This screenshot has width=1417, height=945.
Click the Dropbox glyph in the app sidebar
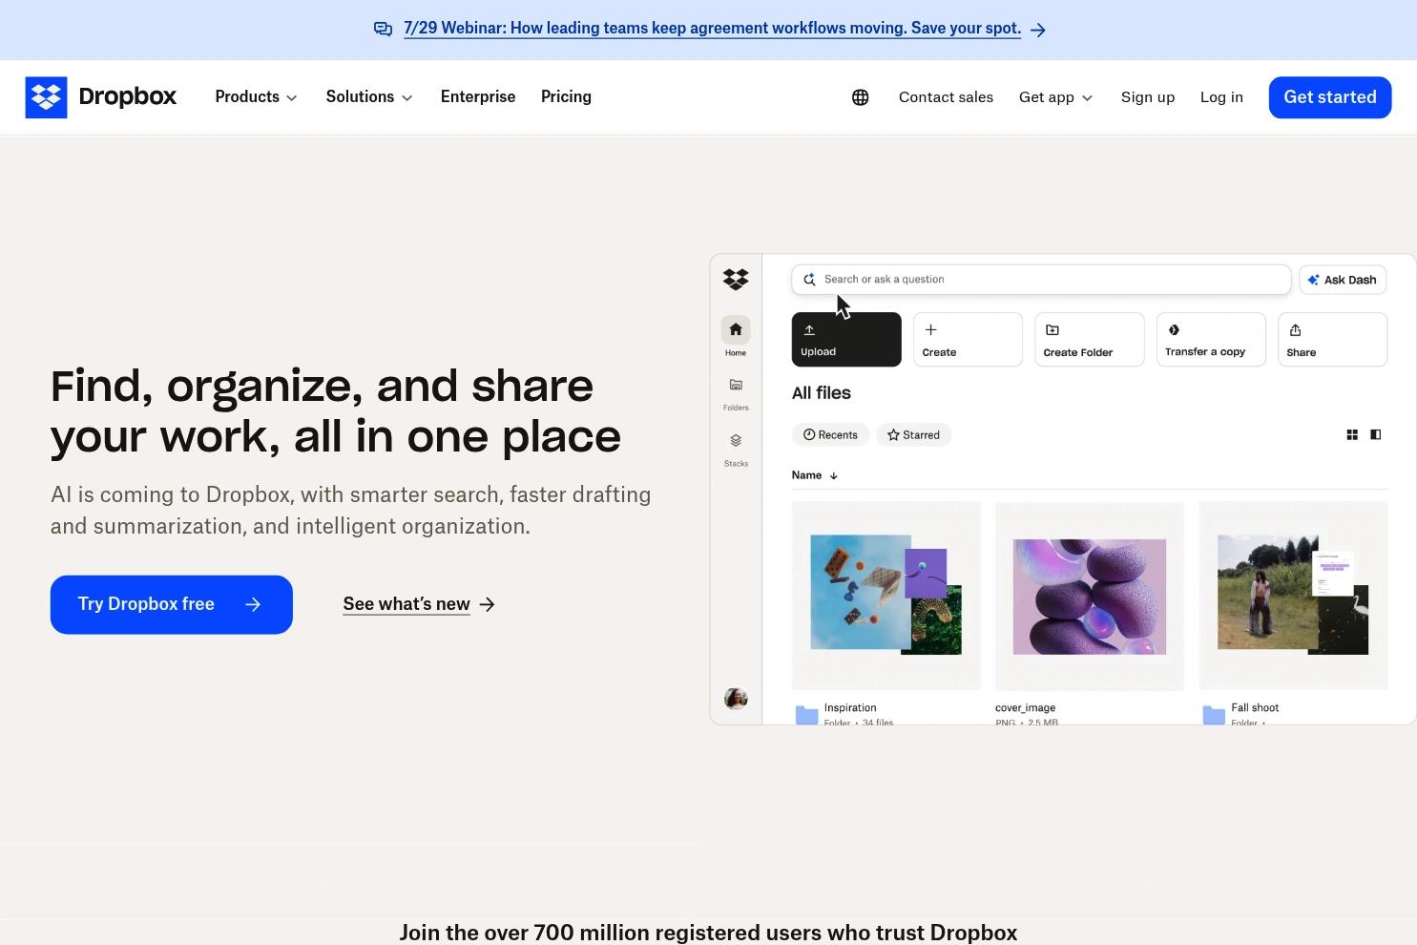tap(736, 279)
